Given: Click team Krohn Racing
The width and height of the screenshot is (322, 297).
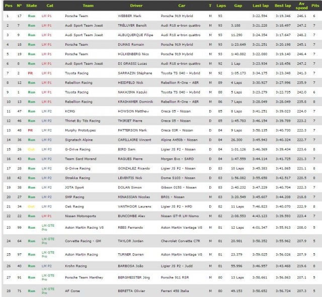Looking at the screenshot, I should [76, 266].
